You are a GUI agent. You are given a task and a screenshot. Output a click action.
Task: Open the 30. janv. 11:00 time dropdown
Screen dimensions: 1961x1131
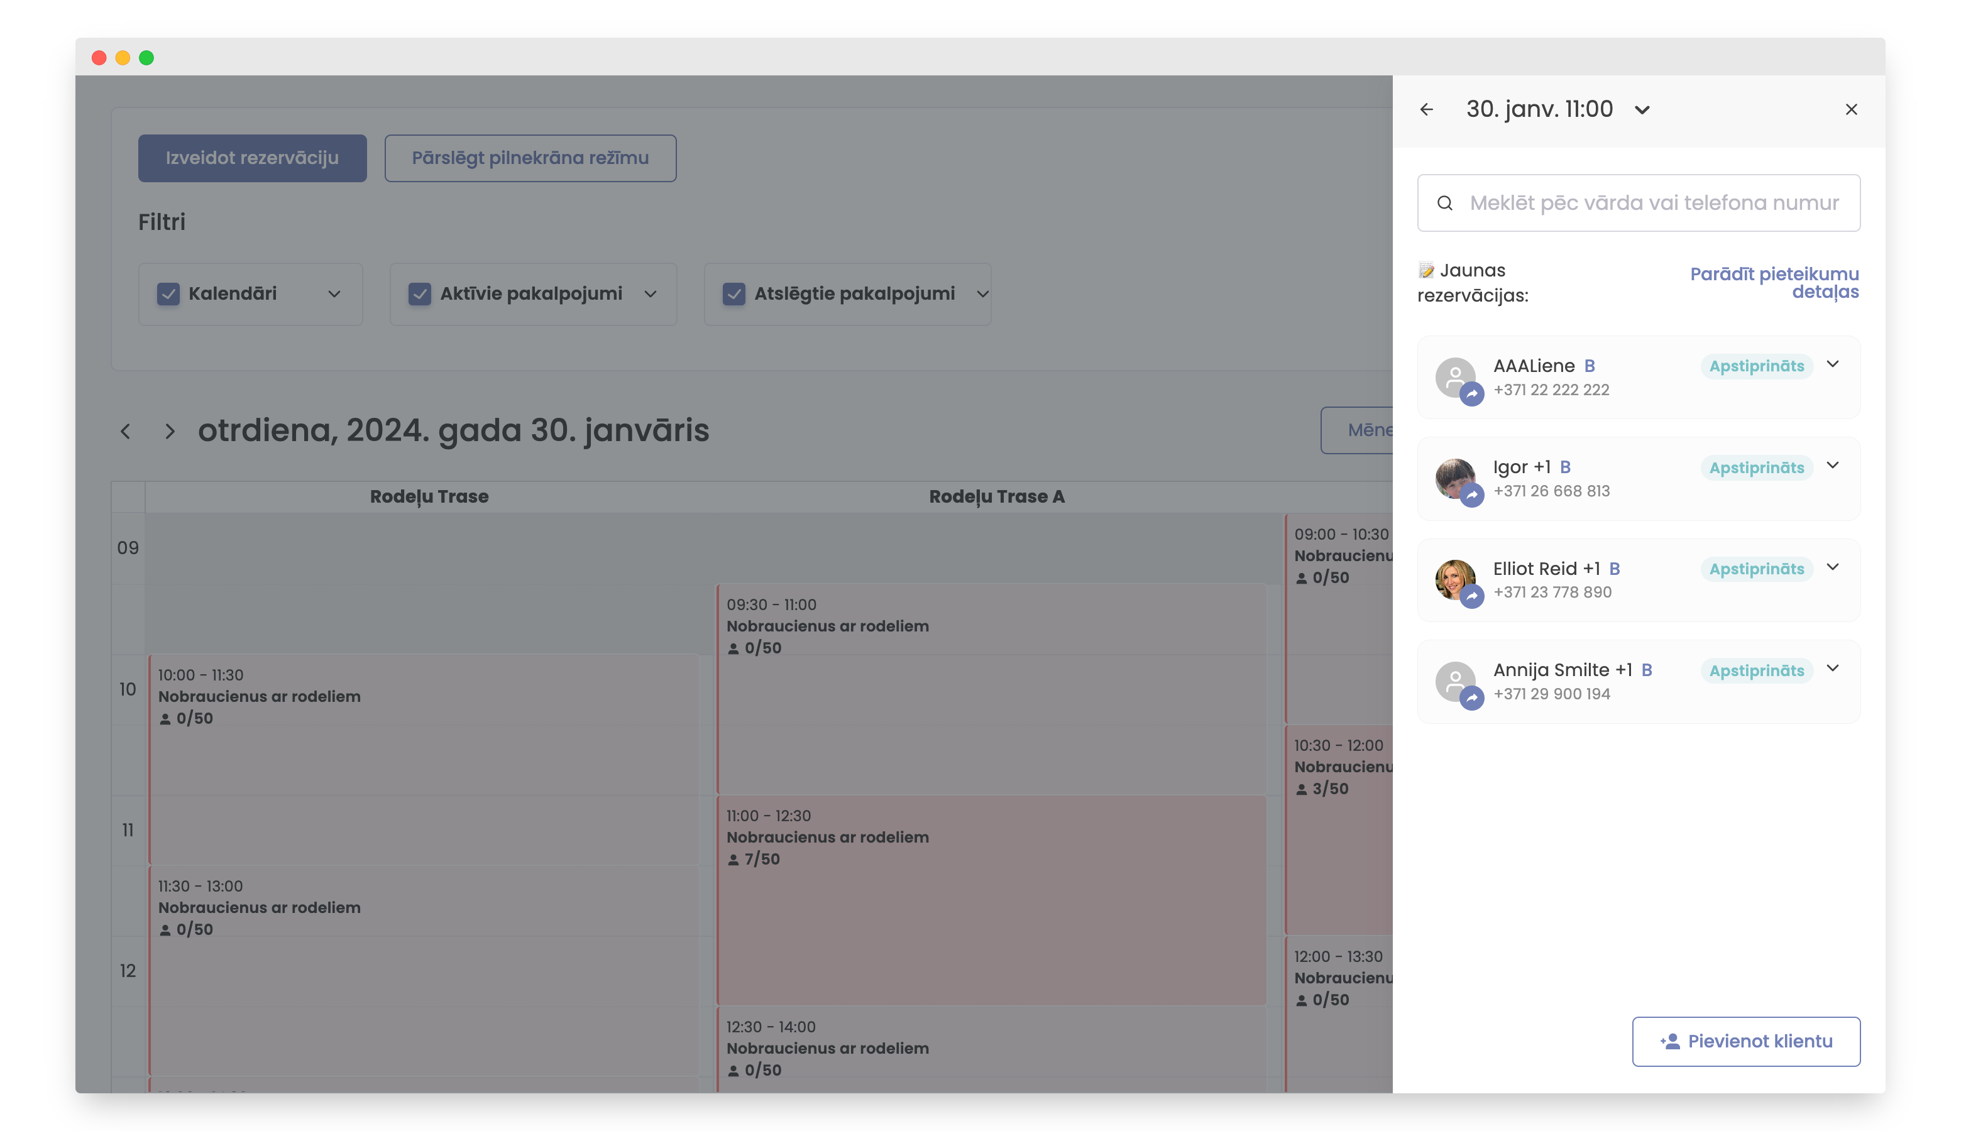pos(1642,109)
